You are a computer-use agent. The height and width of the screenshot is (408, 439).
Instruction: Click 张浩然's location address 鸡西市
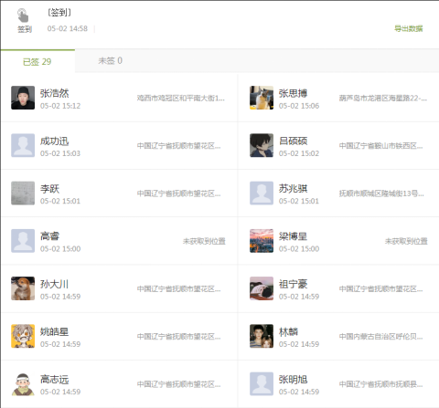coord(181,99)
